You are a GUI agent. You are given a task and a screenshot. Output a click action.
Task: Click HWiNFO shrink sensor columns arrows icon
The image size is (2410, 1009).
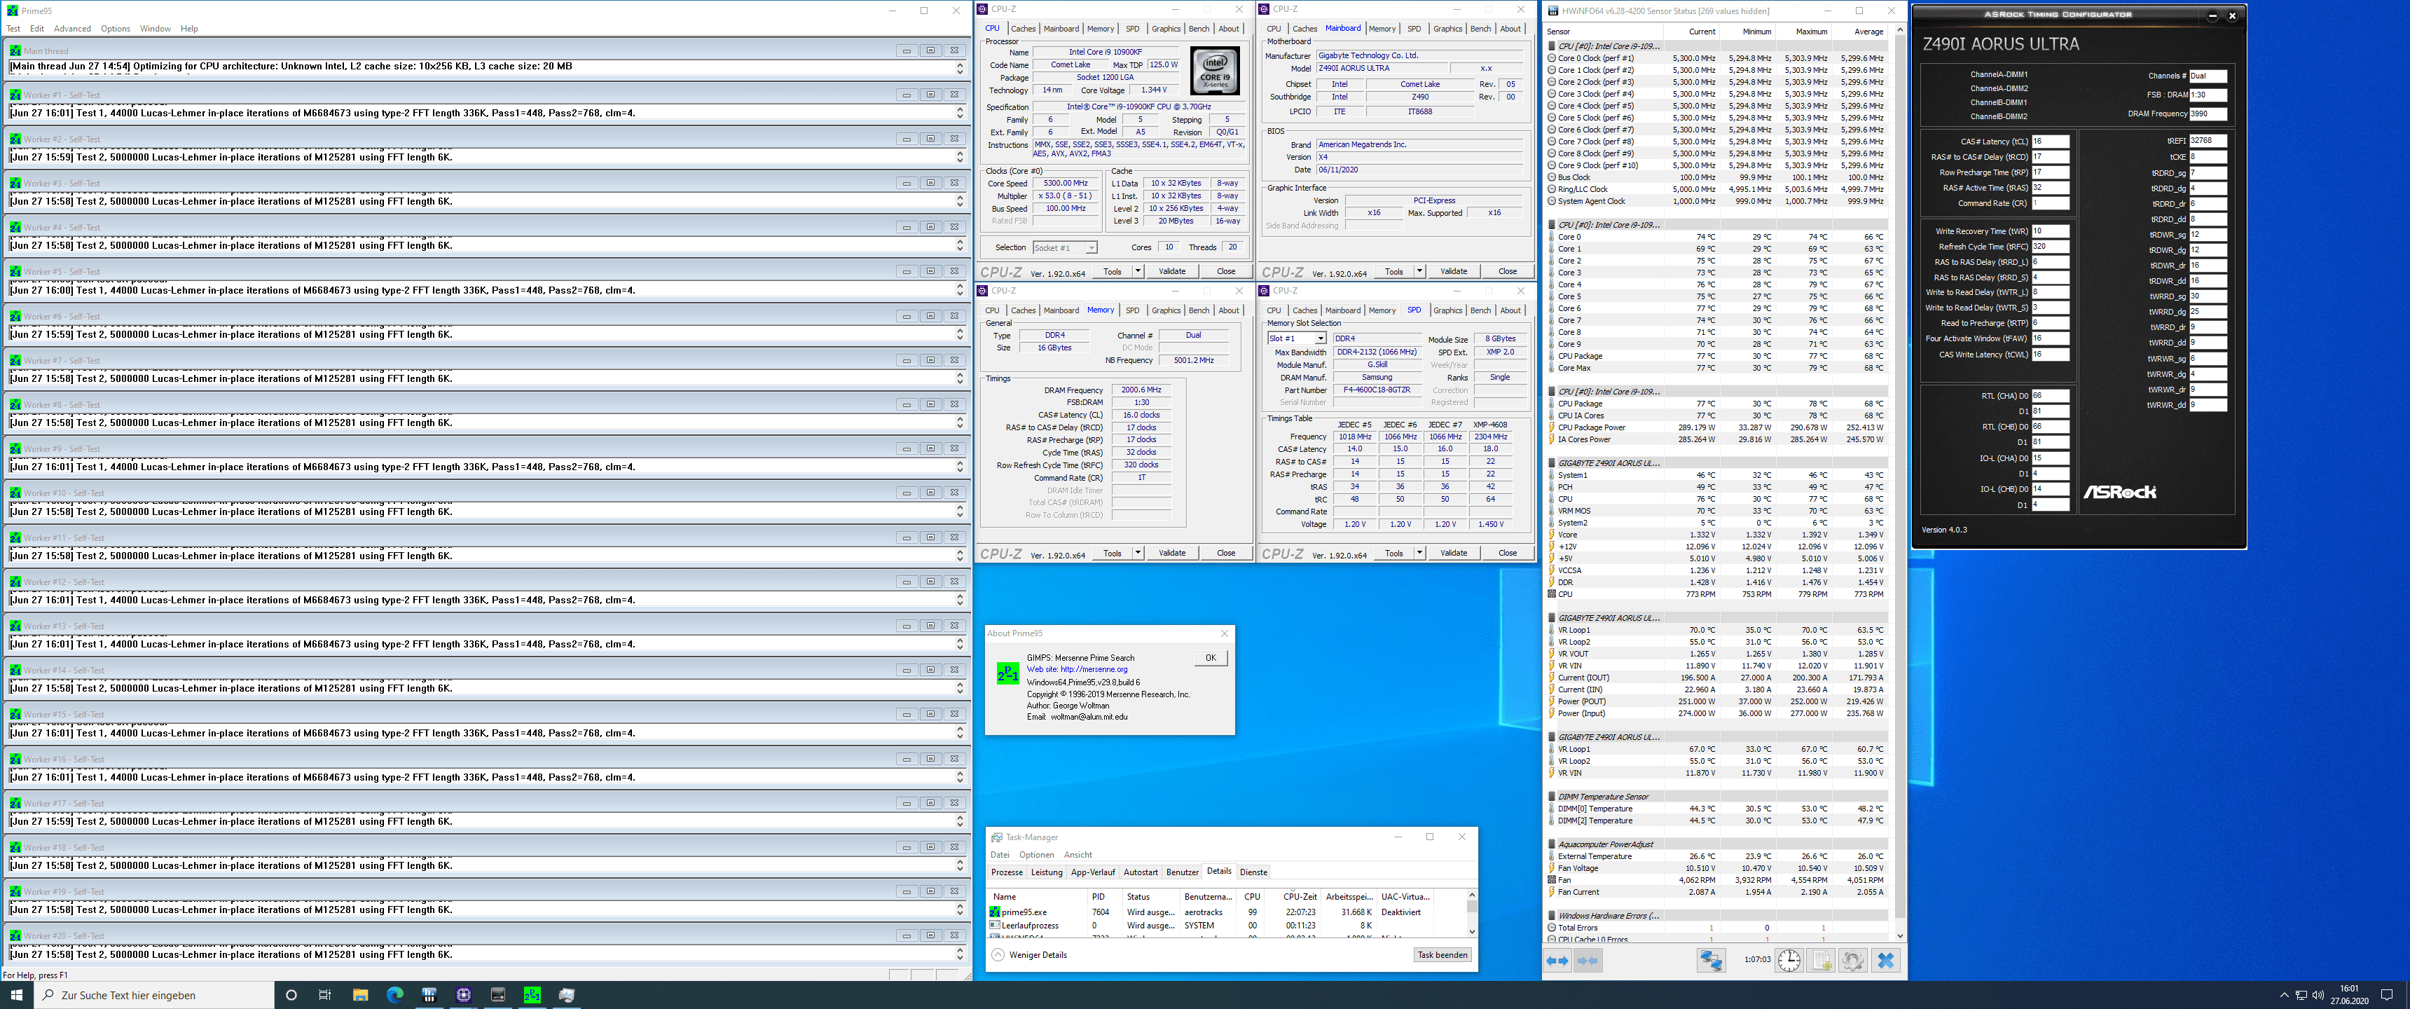(1588, 961)
